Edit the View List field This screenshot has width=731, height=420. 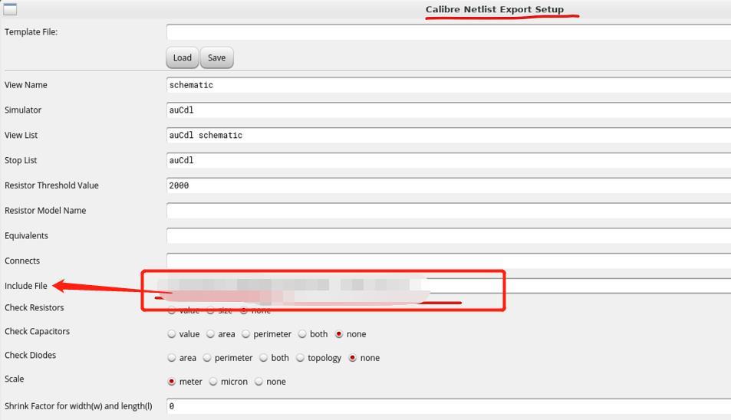(x=448, y=136)
